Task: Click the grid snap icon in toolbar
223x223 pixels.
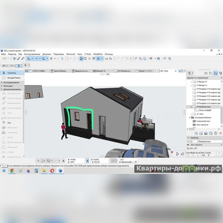Action: (x=51, y=59)
